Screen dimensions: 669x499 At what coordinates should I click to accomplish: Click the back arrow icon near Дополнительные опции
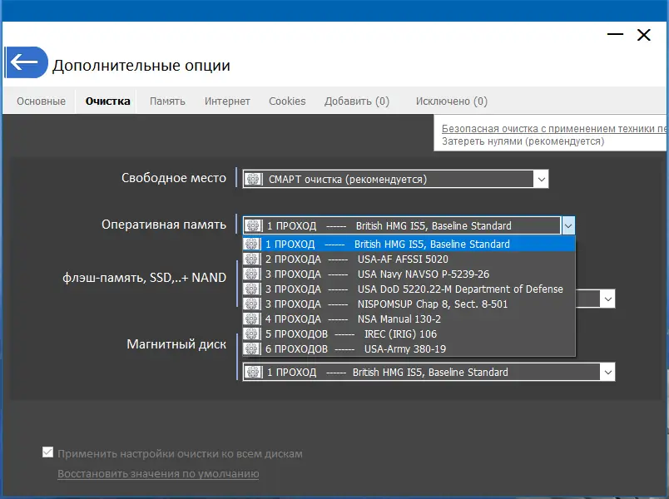26,62
